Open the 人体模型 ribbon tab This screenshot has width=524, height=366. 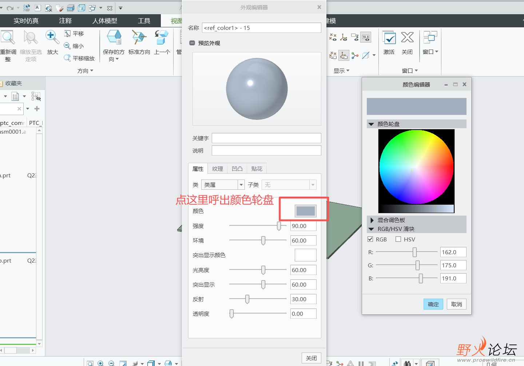[105, 21]
